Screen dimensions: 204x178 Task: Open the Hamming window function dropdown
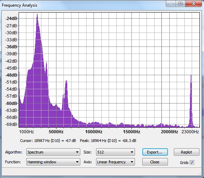click(53, 162)
